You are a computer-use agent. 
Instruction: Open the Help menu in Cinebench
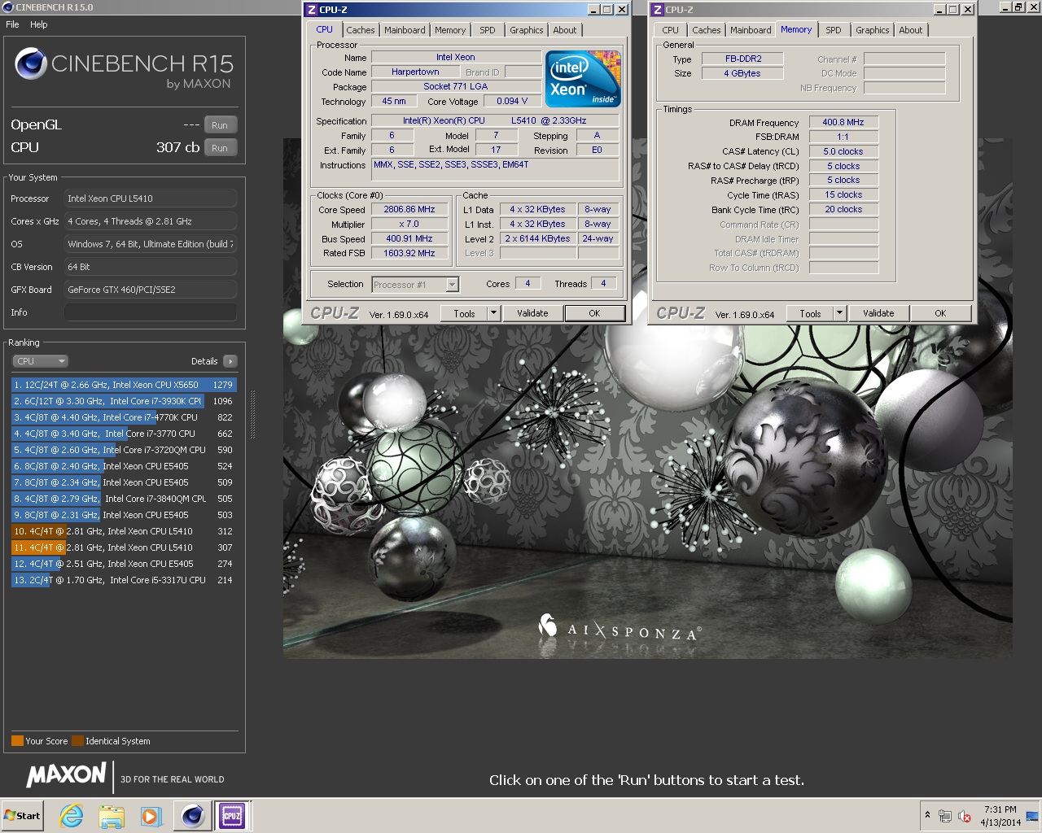39,24
